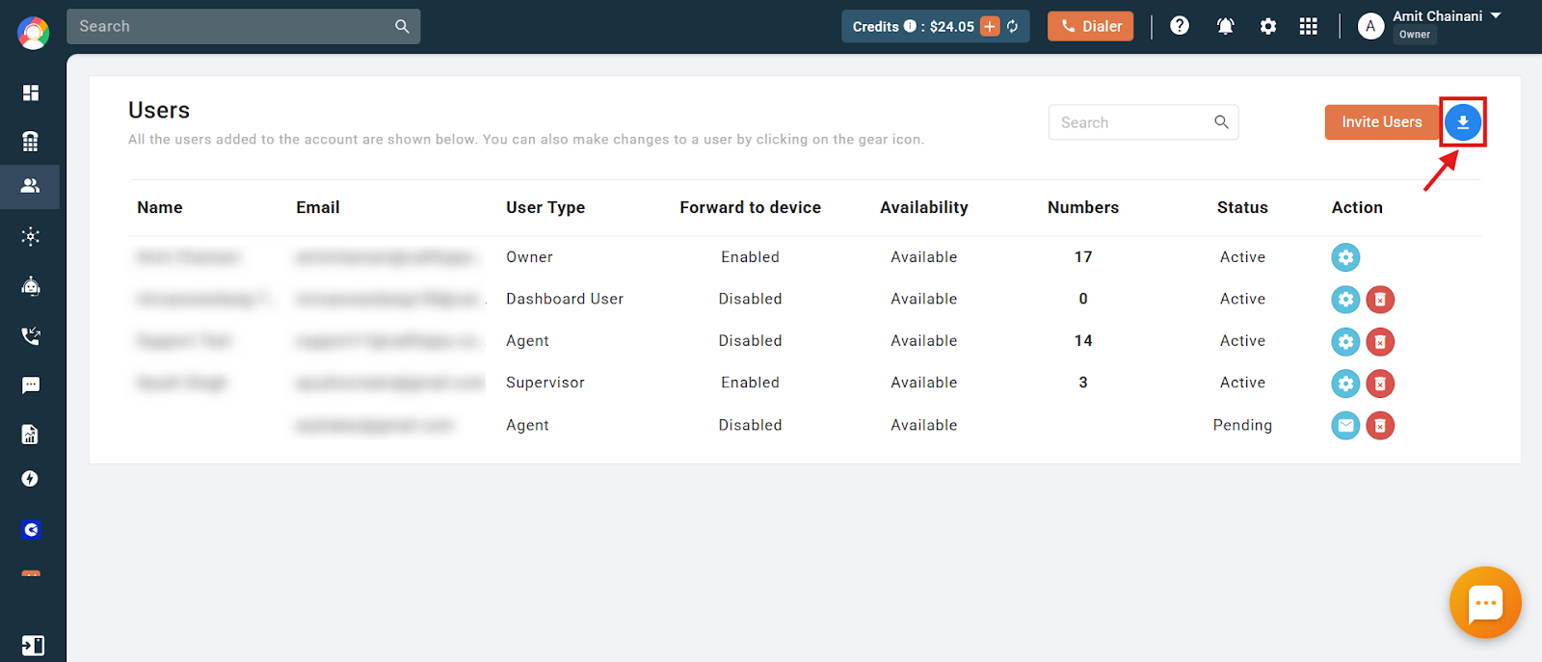The width and height of the screenshot is (1542, 662).
Task: Click the user avatar letter A
Action: coord(1370,26)
